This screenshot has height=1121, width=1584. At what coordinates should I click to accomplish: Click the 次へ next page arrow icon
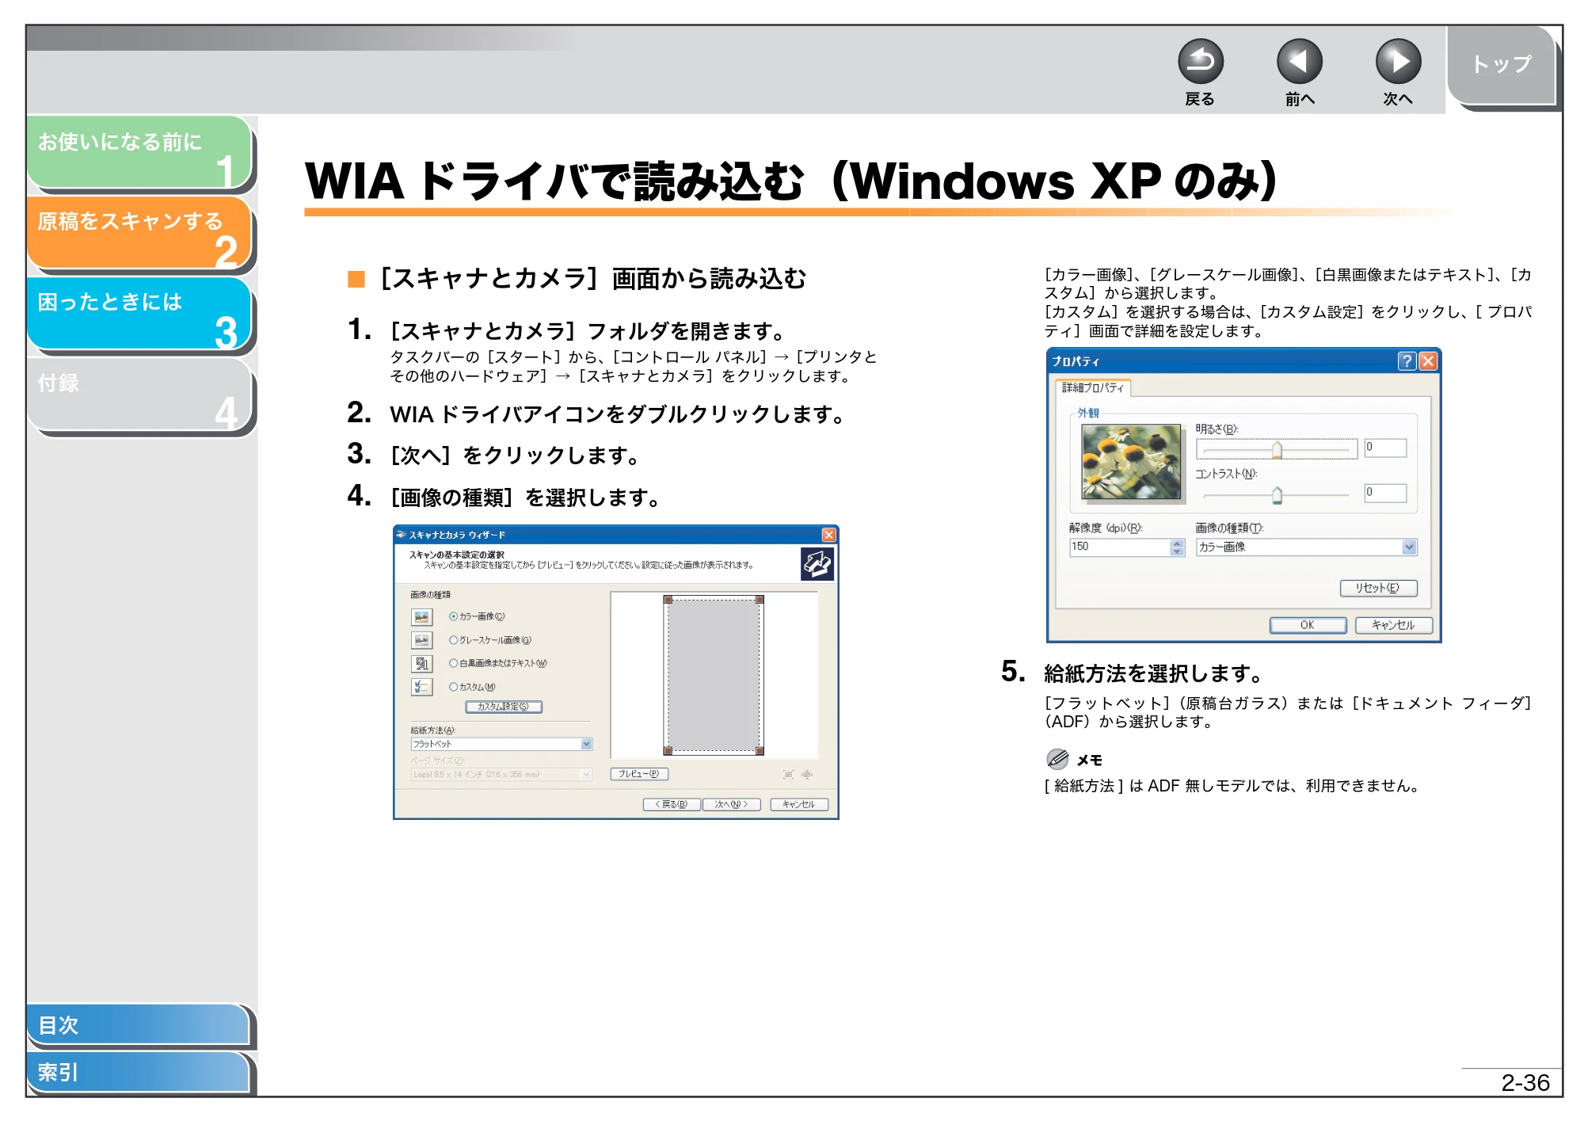[x=1398, y=61]
